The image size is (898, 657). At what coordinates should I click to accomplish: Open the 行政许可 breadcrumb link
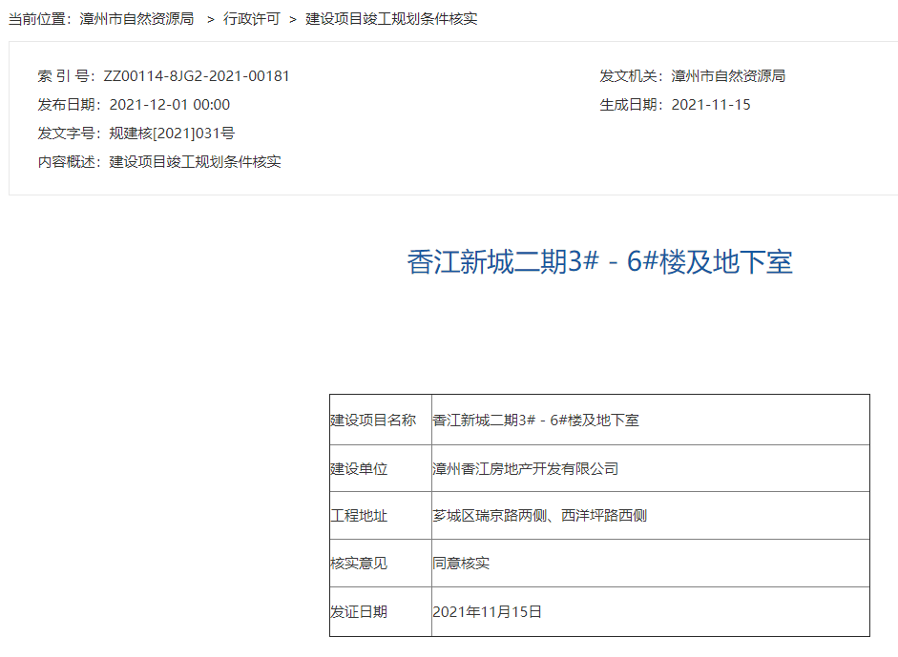(x=252, y=19)
